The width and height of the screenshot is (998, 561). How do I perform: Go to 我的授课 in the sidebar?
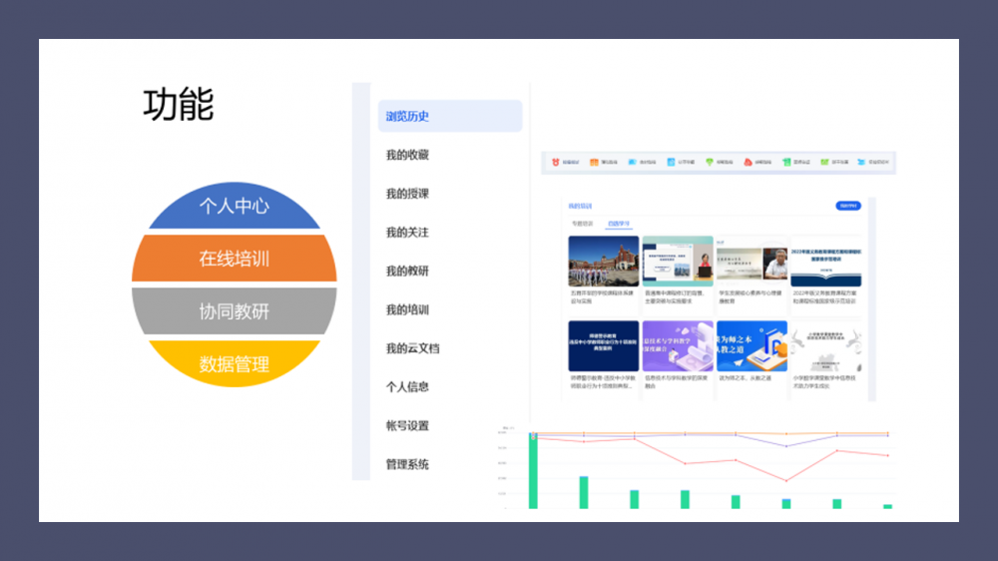coord(408,194)
